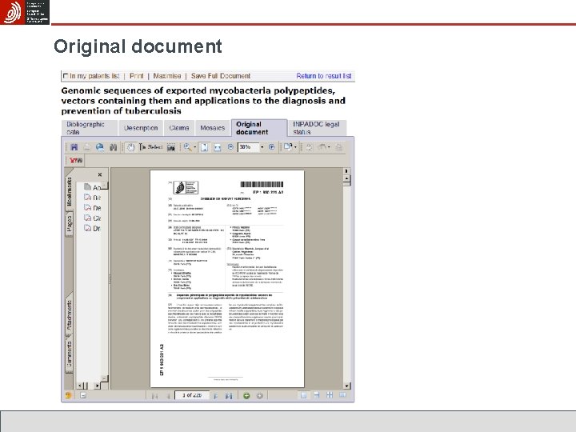Open the zoom percentage dropdown
576x432 pixels.
coord(262,147)
